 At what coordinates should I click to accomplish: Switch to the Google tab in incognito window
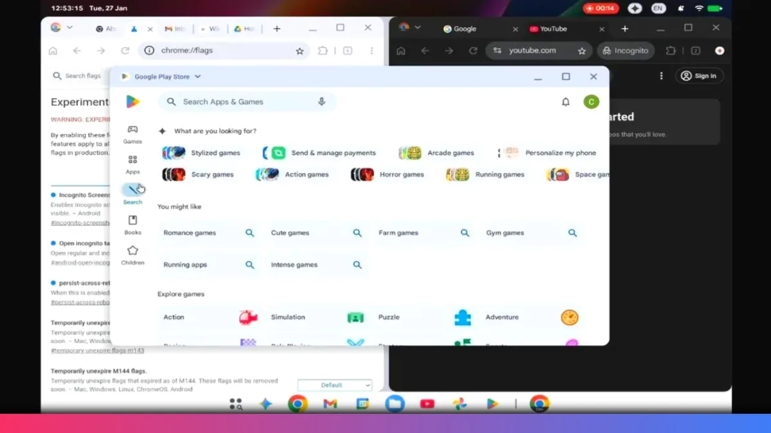coord(465,29)
